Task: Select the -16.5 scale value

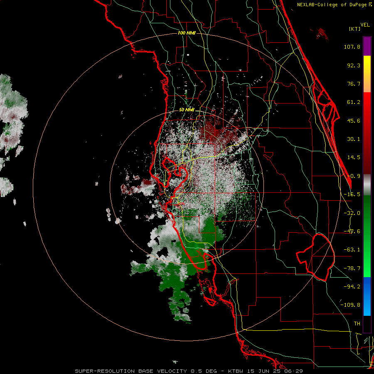Action: 352,194
